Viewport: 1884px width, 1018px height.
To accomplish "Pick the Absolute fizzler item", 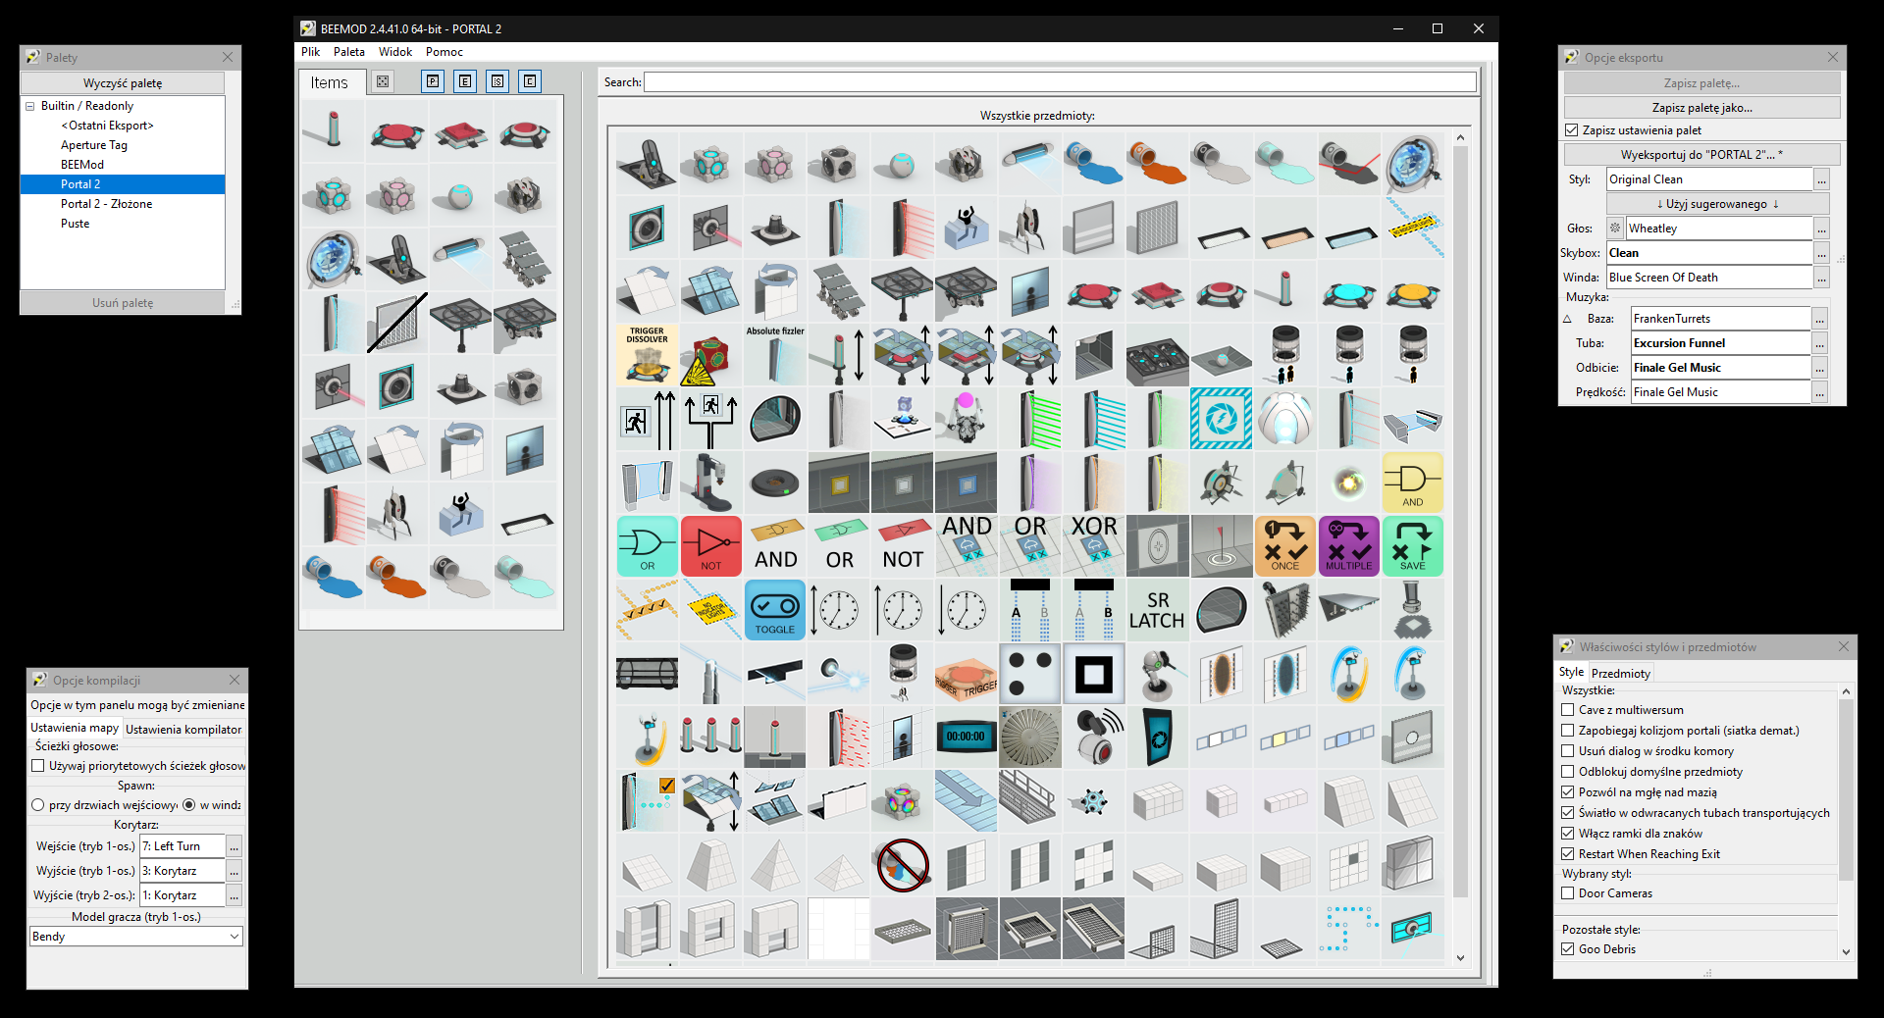I will click(775, 355).
